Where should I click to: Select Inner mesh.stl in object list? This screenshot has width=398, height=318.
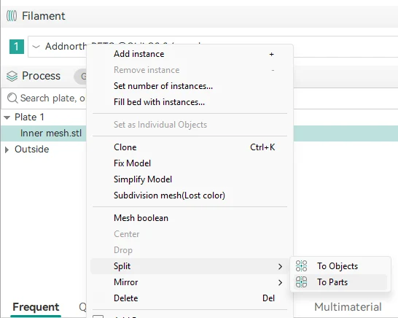pyautogui.click(x=51, y=133)
